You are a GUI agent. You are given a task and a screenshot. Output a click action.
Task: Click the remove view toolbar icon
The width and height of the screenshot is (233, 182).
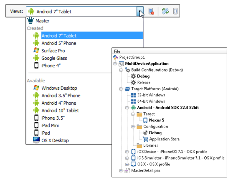[x=151, y=11]
